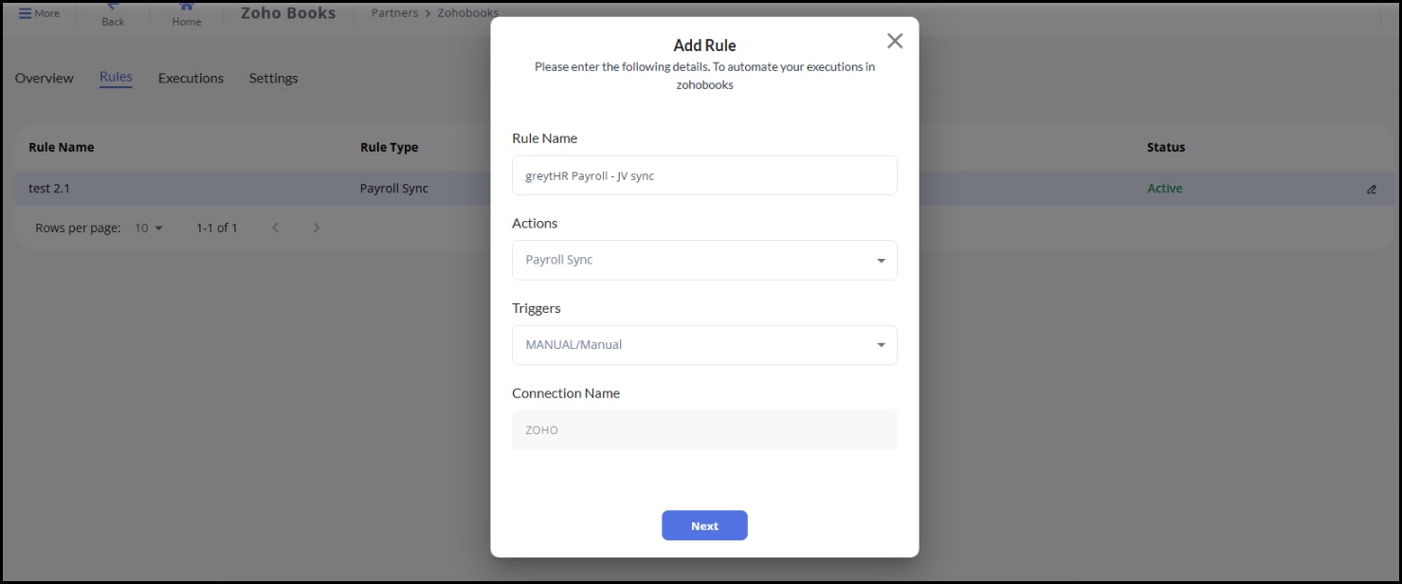Screen dimensions: 1402x584
Task: Open Zohobooks breadcrumb link
Action: click(x=468, y=13)
